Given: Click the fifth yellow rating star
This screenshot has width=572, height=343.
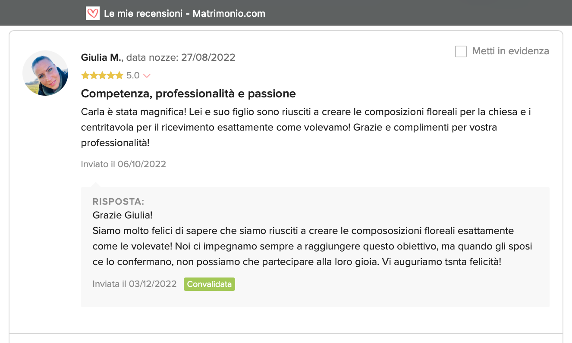Looking at the screenshot, I should pos(119,76).
